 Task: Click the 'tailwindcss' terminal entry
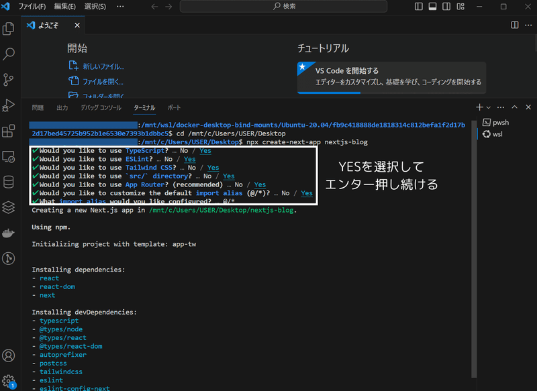61,372
